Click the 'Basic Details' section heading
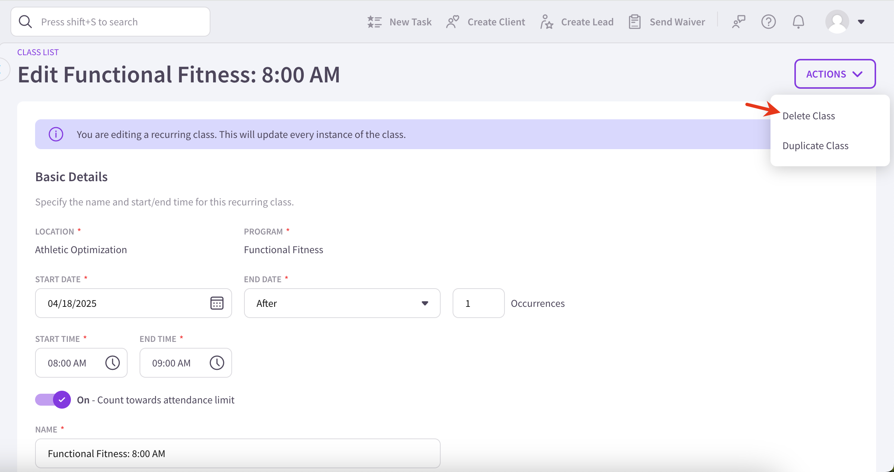Screen dimensions: 894x472 71,177
